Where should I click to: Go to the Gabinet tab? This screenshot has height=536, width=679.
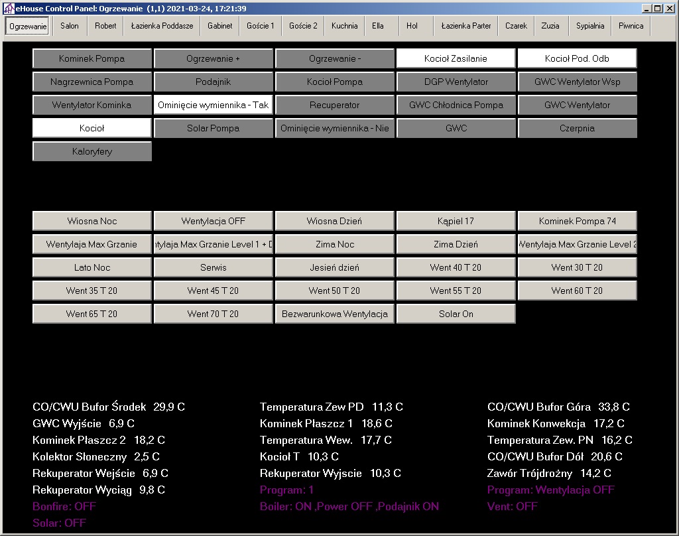pos(219,26)
